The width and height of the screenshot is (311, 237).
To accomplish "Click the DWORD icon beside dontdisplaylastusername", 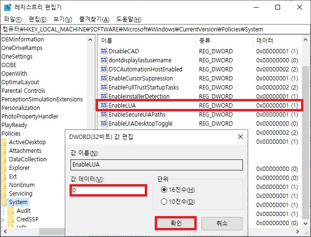I will (104, 60).
